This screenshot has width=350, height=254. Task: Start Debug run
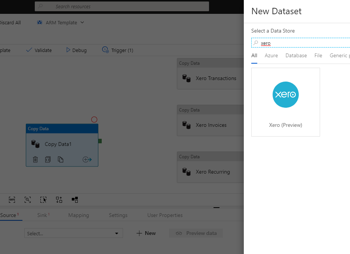point(76,50)
